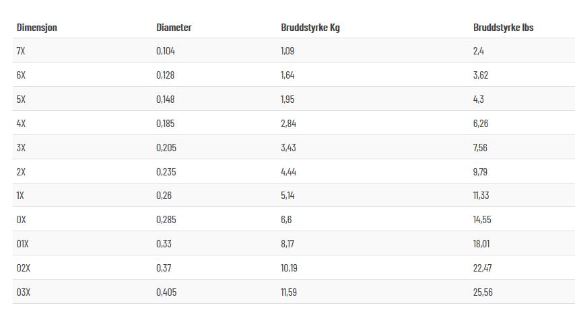Image resolution: width=575 pixels, height=326 pixels.
Task: Select the 7X dimension cell
Action: (x=21, y=51)
